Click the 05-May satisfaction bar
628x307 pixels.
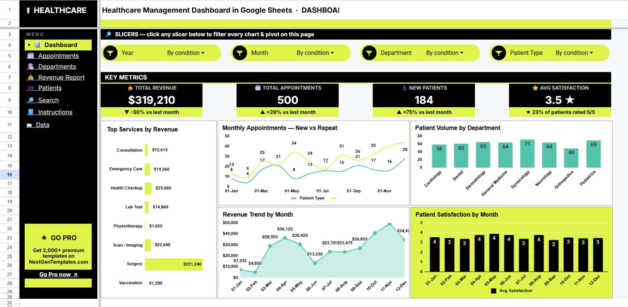(x=494, y=253)
